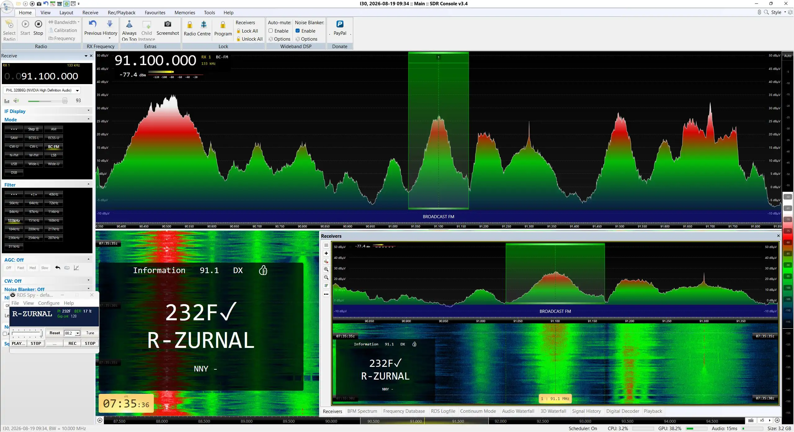Select the W-FM mode button
The height and width of the screenshot is (432, 794).
(34, 155)
